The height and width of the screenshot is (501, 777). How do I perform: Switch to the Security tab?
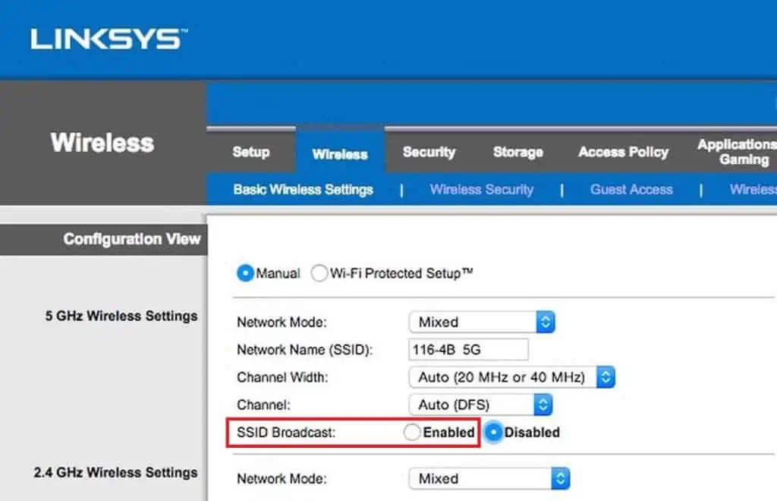(429, 152)
